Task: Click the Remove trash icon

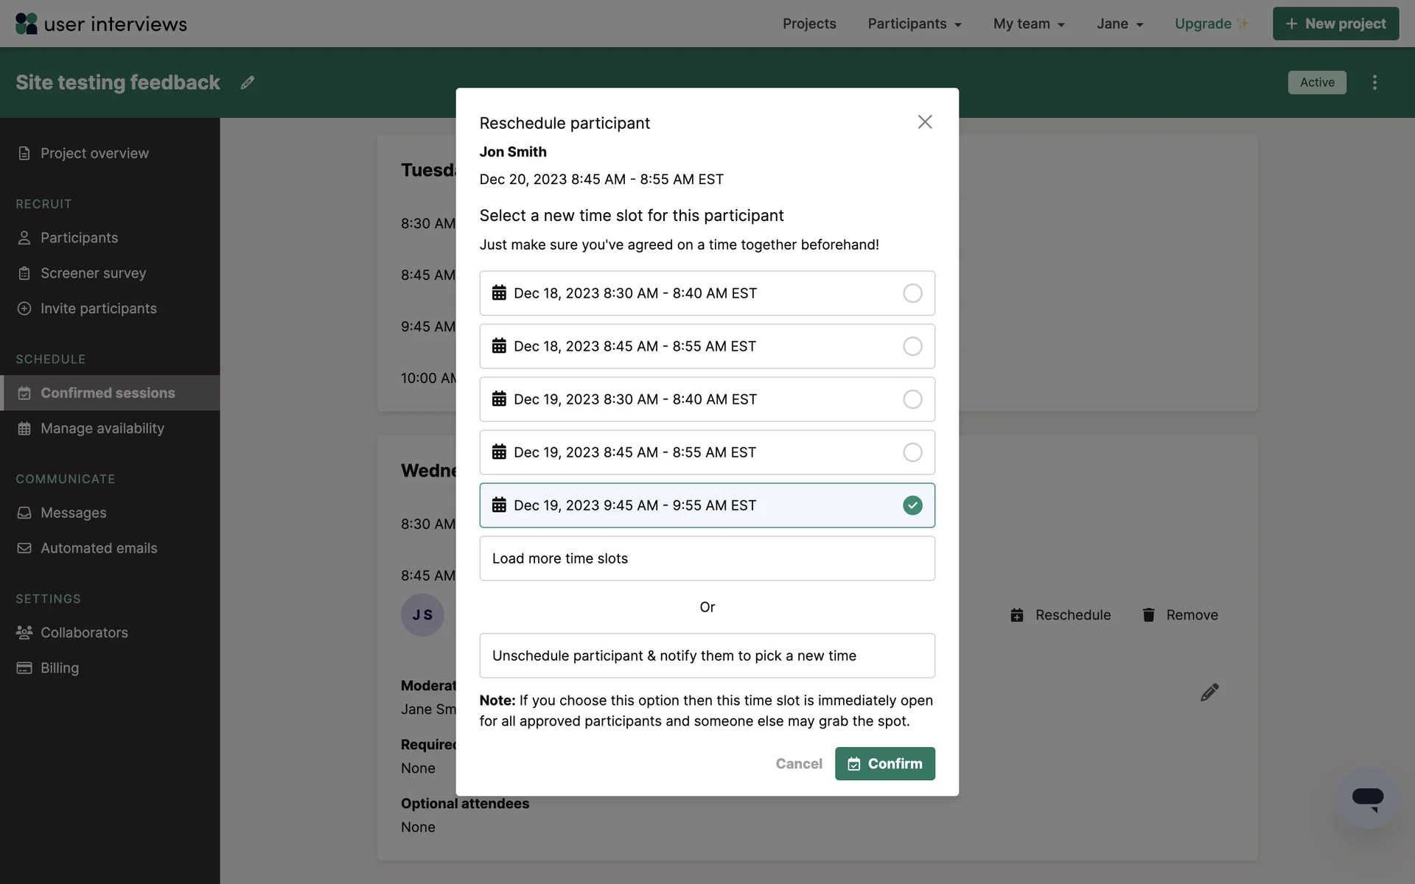Action: coord(1148,615)
